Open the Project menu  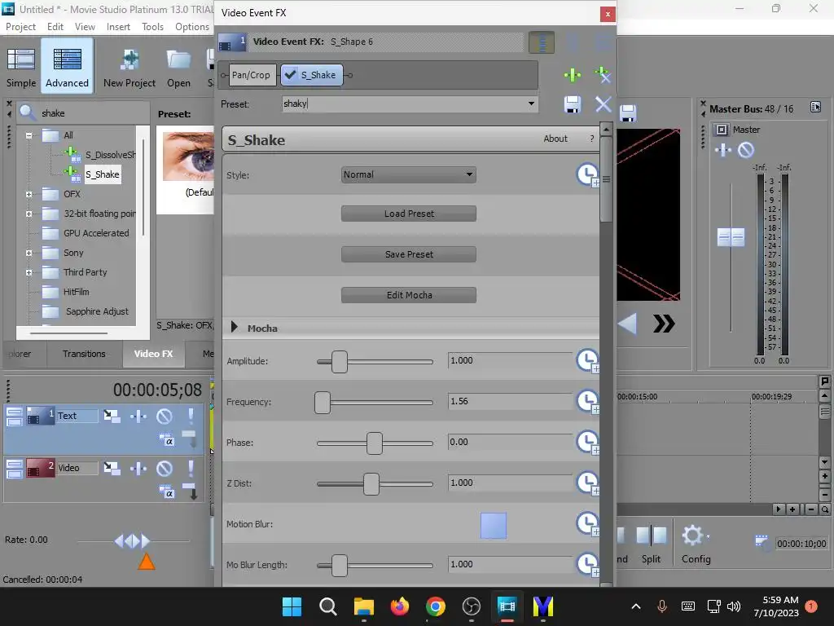pyautogui.click(x=20, y=27)
